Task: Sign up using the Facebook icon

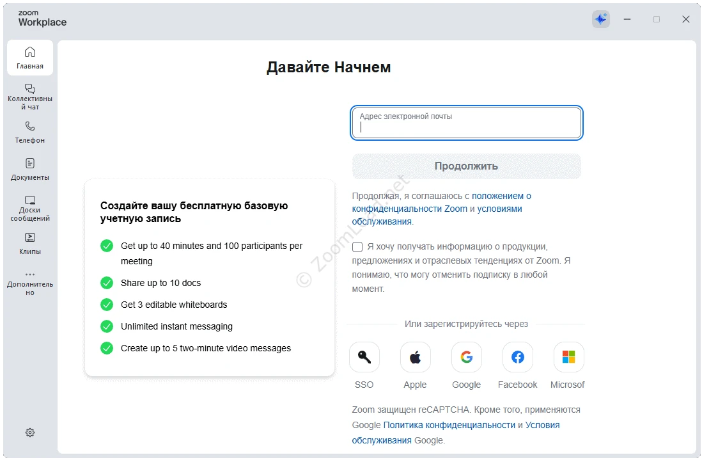Action: point(518,357)
